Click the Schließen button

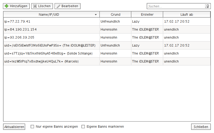coord(201,127)
